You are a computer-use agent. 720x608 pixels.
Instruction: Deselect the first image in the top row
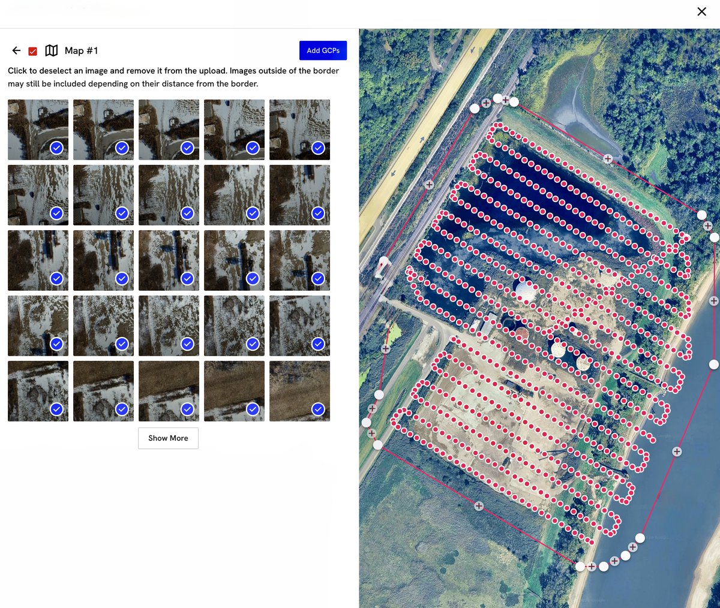coord(38,130)
